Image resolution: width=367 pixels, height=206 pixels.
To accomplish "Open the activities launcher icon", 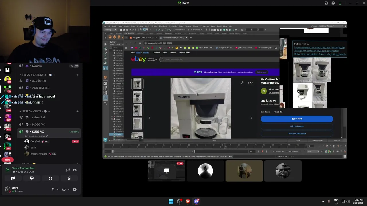I will (x=50, y=178).
